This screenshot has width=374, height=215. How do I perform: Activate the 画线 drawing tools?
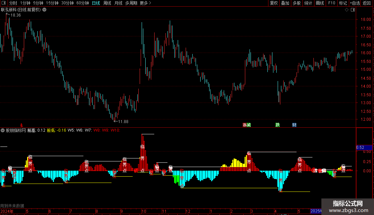click(320, 3)
